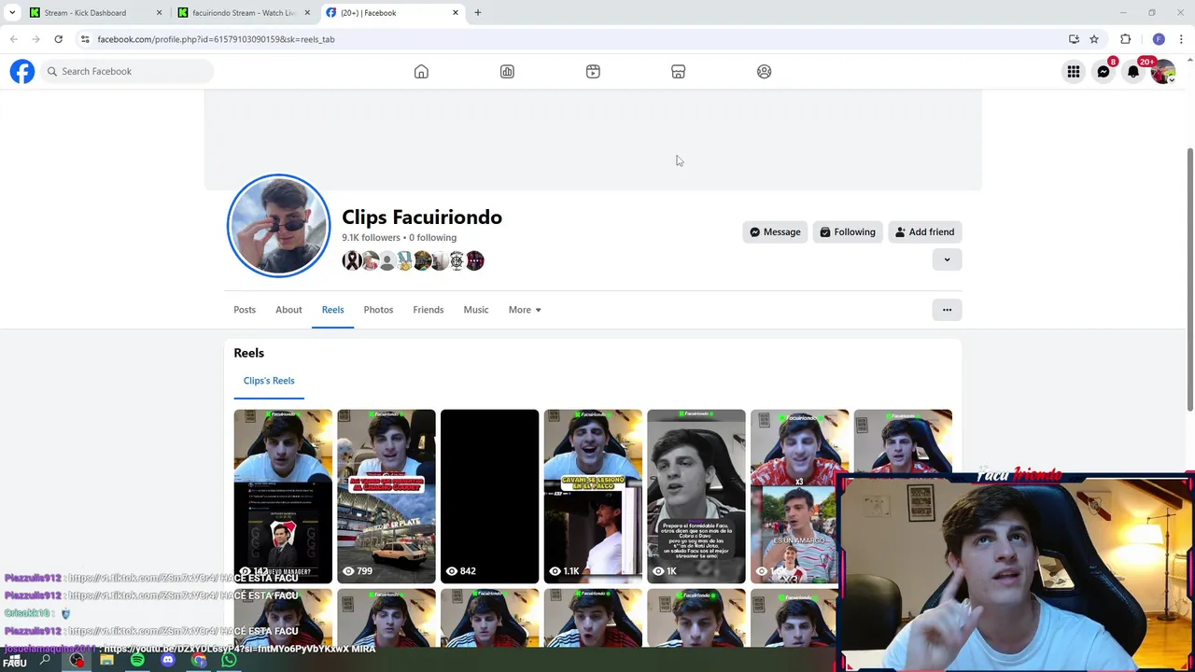Open Chrome from the taskbar
The image size is (1195, 672).
click(x=199, y=661)
